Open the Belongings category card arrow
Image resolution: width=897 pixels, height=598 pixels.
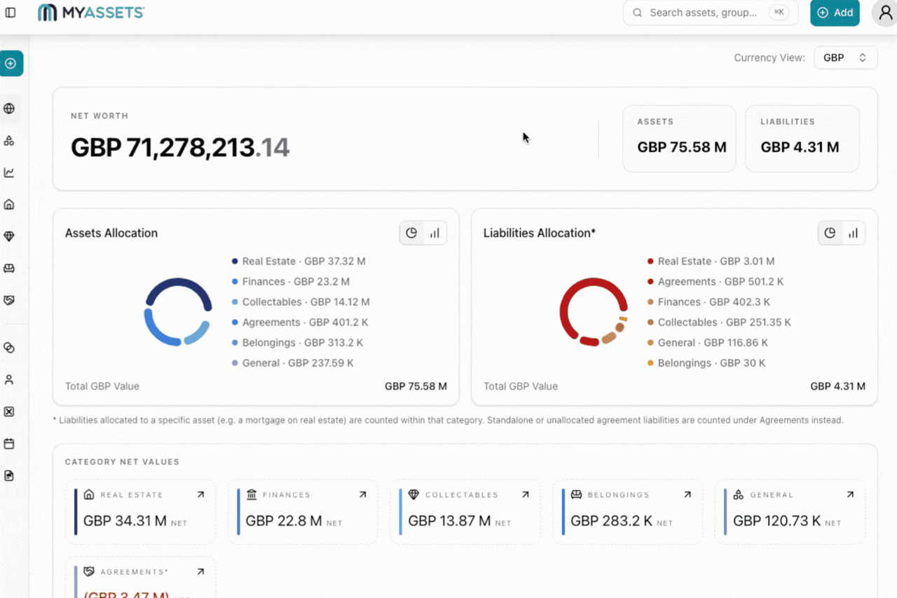click(x=687, y=495)
